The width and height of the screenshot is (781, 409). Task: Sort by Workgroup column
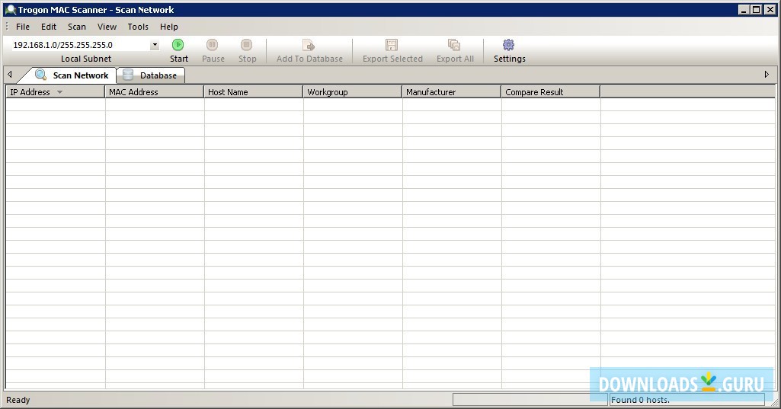click(352, 91)
